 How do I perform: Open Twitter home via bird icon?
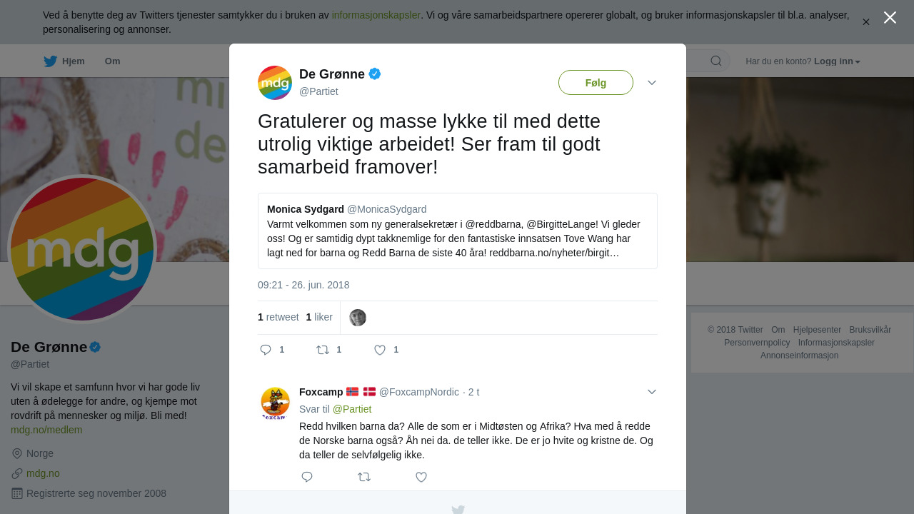click(50, 61)
